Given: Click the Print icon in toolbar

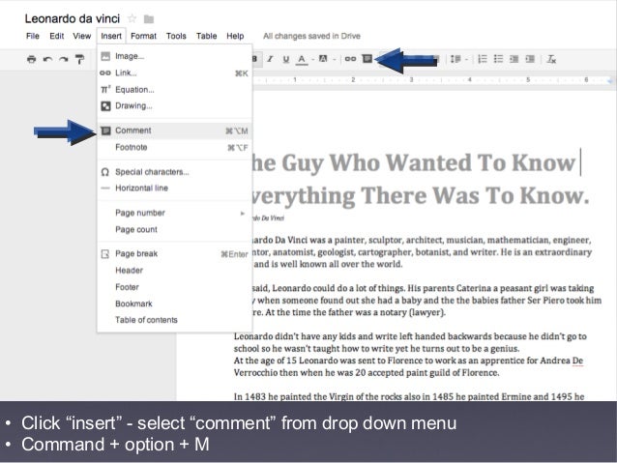Looking at the screenshot, I should tap(32, 59).
